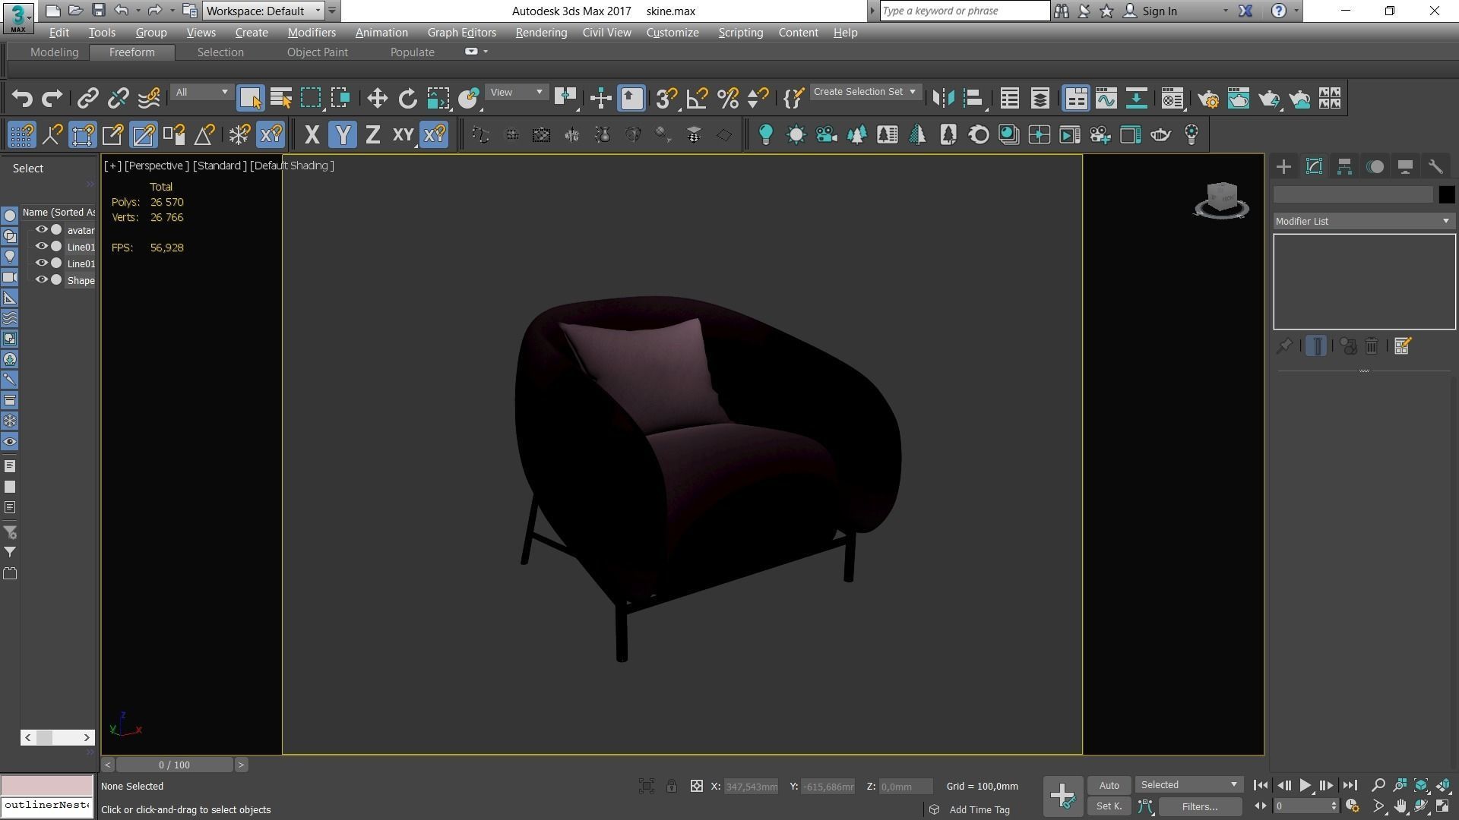The image size is (1459, 820).
Task: Open the Utilities wrench panel tab
Action: pyautogui.click(x=1435, y=167)
